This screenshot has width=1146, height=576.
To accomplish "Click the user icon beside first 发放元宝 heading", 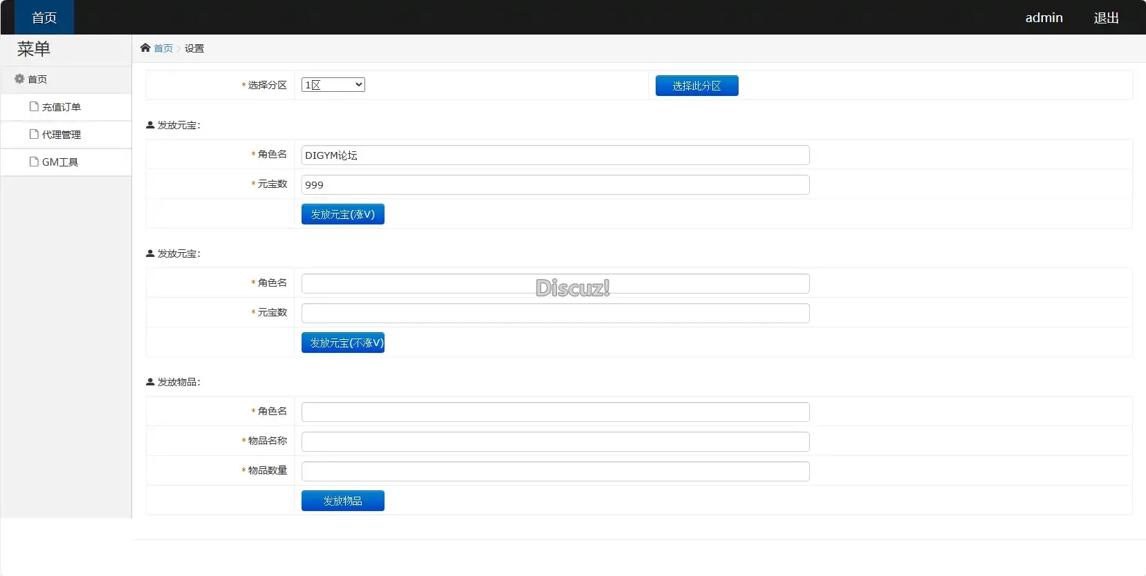I will tap(150, 125).
